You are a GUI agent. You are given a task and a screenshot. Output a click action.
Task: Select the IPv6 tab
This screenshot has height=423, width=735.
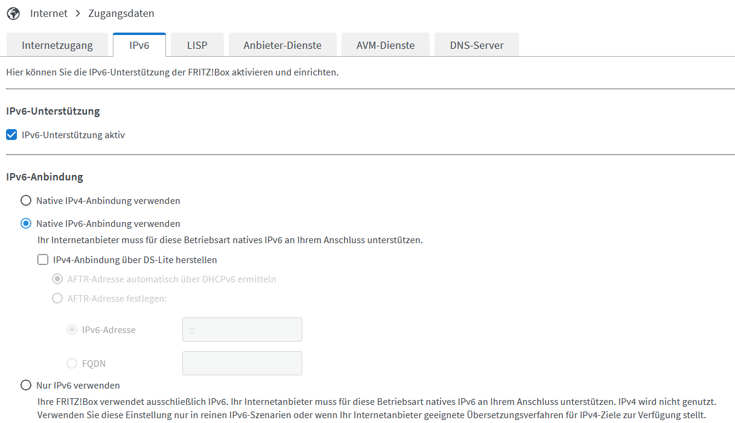139,45
